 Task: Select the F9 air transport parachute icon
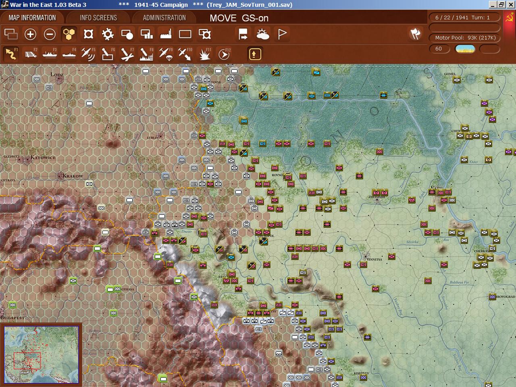coord(166,54)
